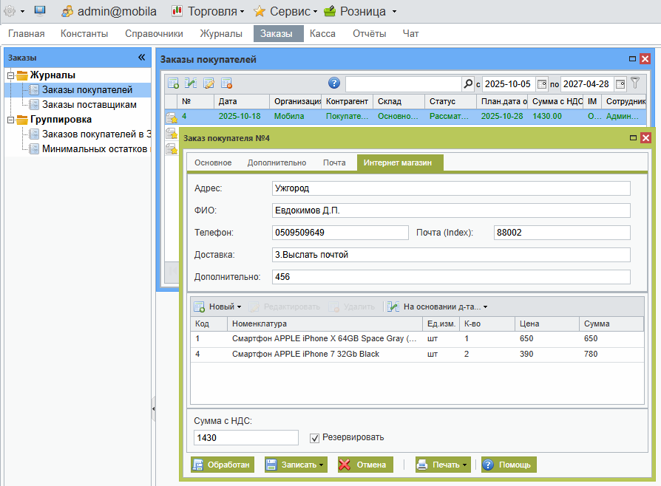Click the edit order pencil icon
Viewport: 661px width, 486px height.
(x=209, y=83)
